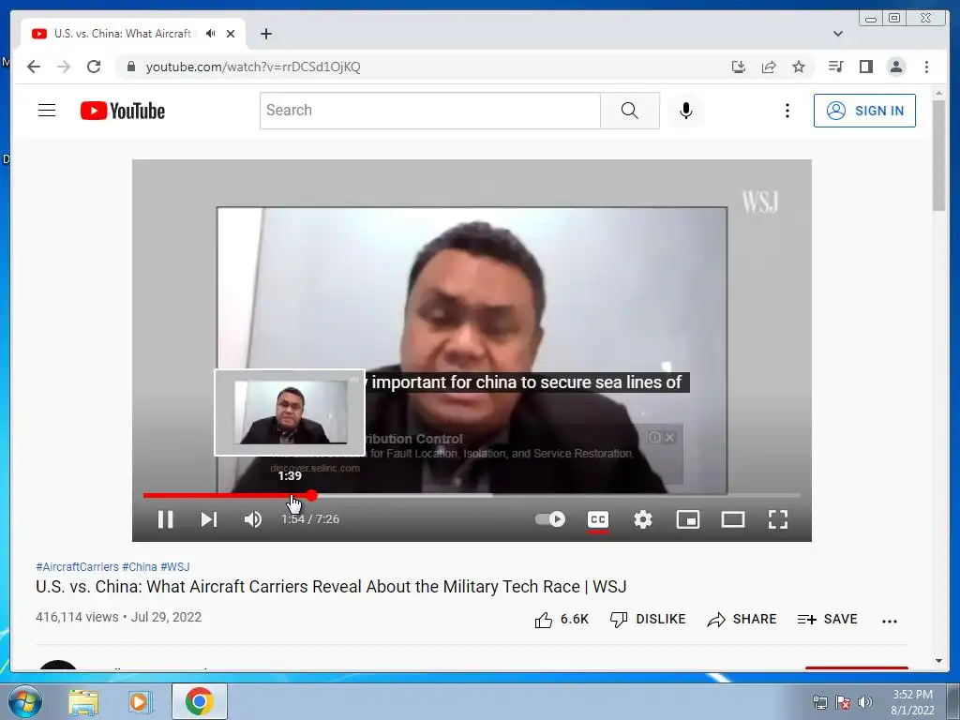
Task: Mute the video player volume
Action: [253, 519]
